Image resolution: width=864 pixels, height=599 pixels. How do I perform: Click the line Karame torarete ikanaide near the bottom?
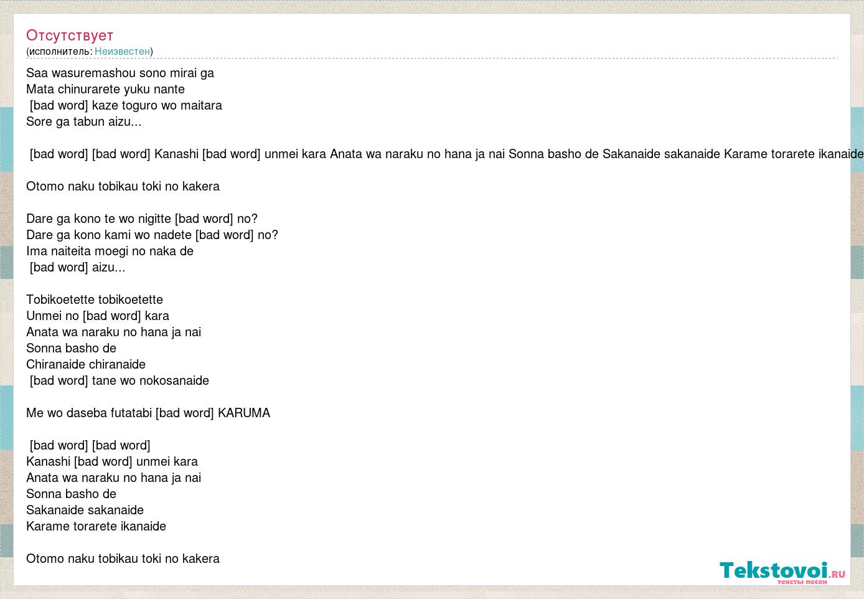point(96,526)
